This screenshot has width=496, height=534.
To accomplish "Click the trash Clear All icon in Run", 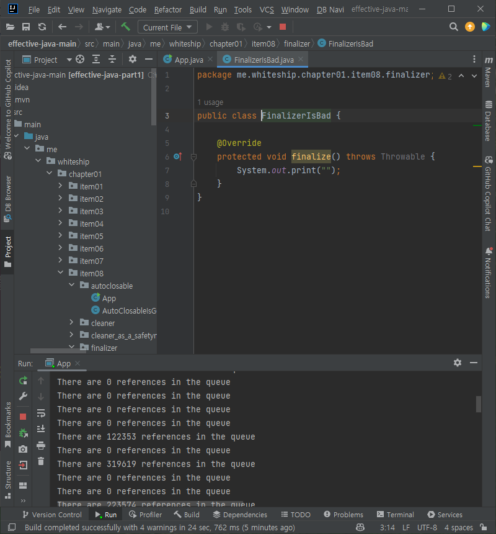I will point(41,461).
